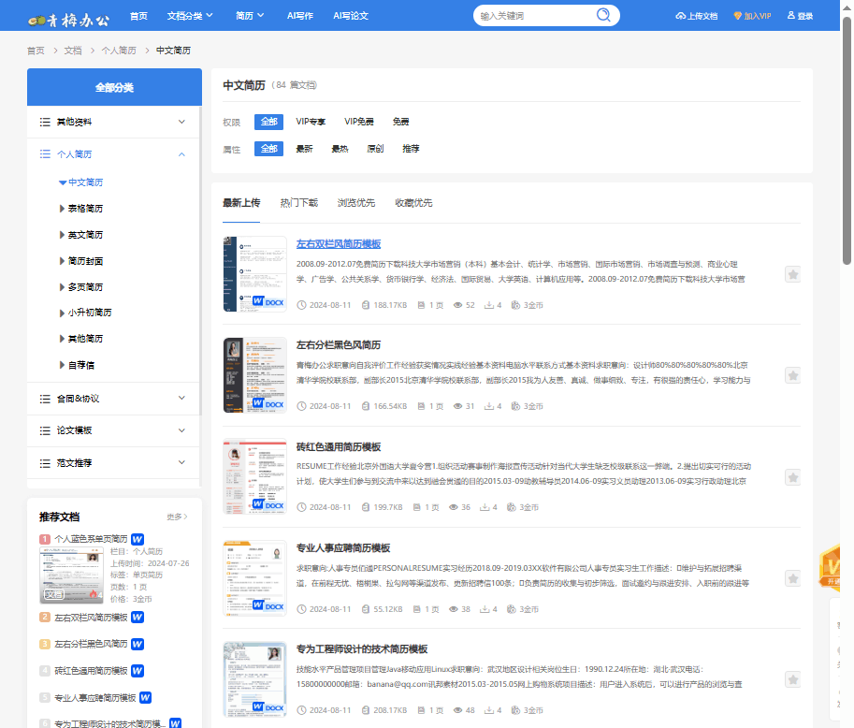Switch to the 热门下载 tab
The image size is (854, 728).
click(298, 203)
